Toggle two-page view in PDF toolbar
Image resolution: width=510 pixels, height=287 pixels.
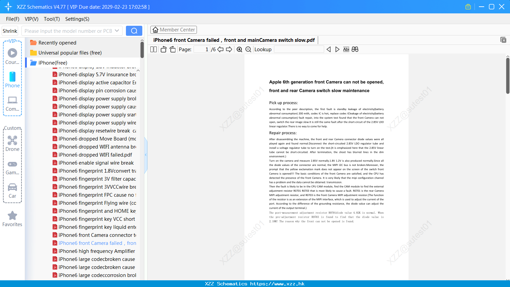[x=154, y=50]
